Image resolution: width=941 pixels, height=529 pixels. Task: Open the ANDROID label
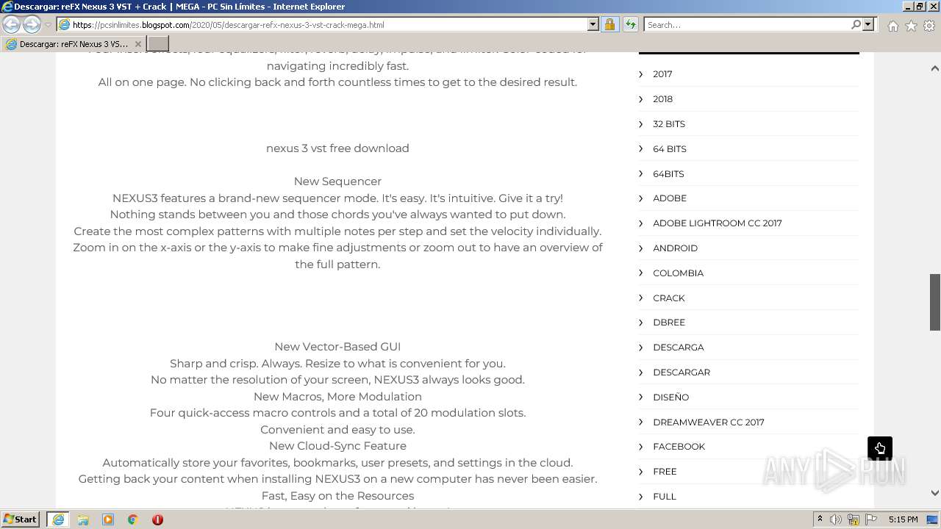click(675, 248)
